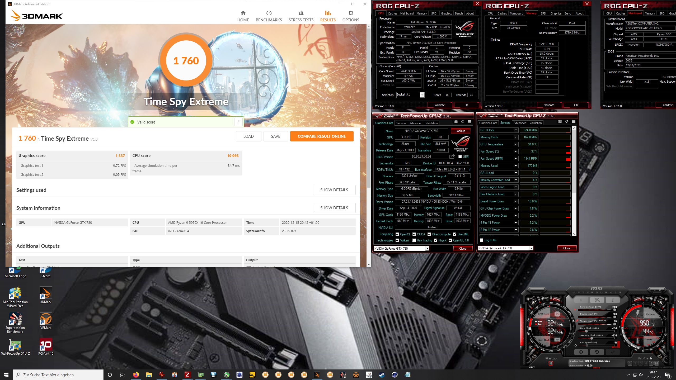
Task: Switch to Caches tab in first CPU-Z window
Action: click(392, 13)
